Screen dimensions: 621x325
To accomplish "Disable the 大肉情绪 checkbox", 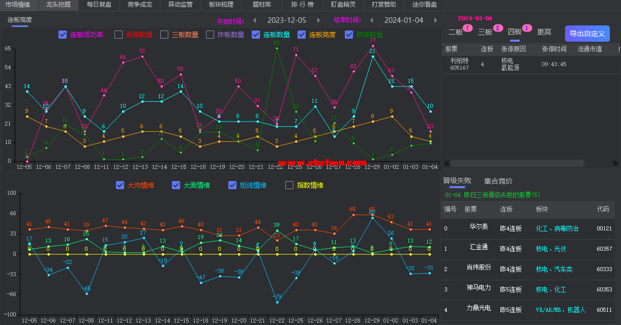I will pyautogui.click(x=120, y=185).
